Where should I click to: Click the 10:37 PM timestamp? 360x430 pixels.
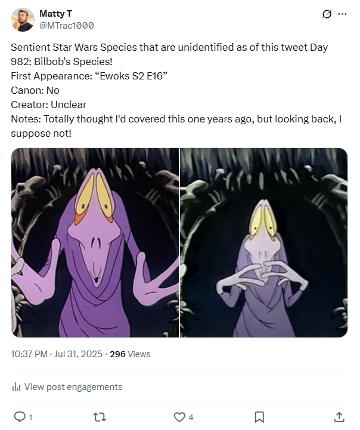(29, 354)
